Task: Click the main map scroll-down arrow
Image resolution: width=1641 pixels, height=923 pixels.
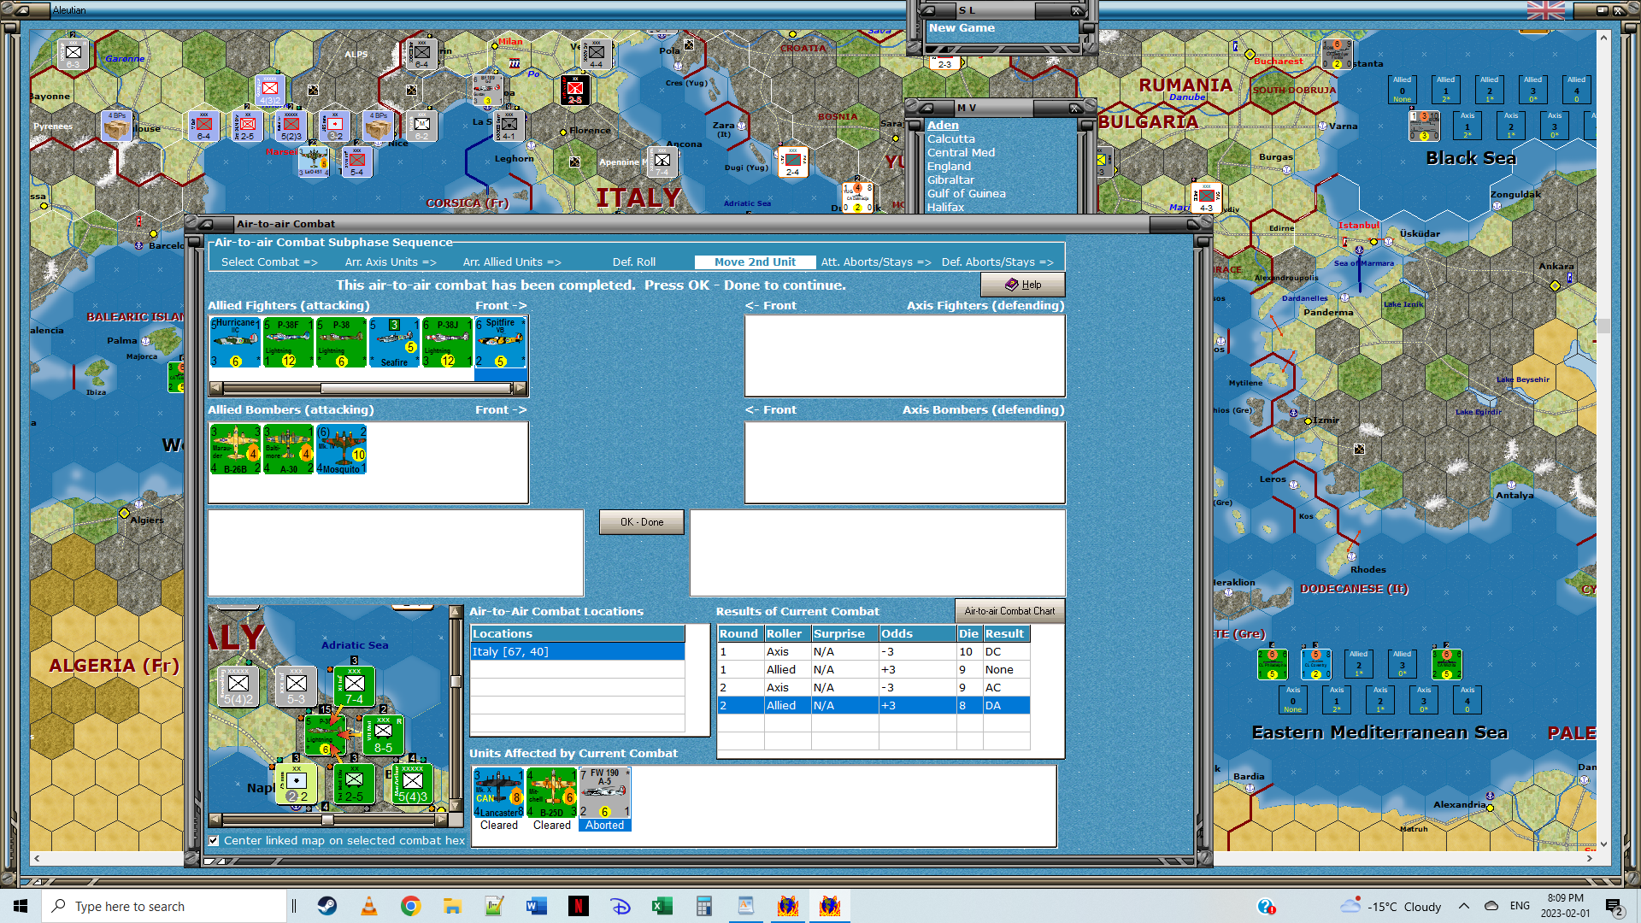Action: click(1603, 844)
